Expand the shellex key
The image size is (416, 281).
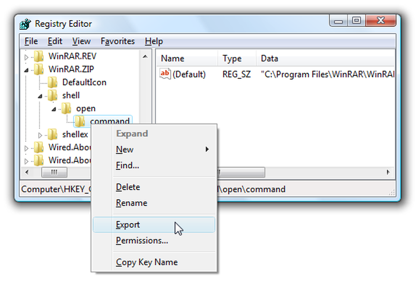click(x=40, y=135)
